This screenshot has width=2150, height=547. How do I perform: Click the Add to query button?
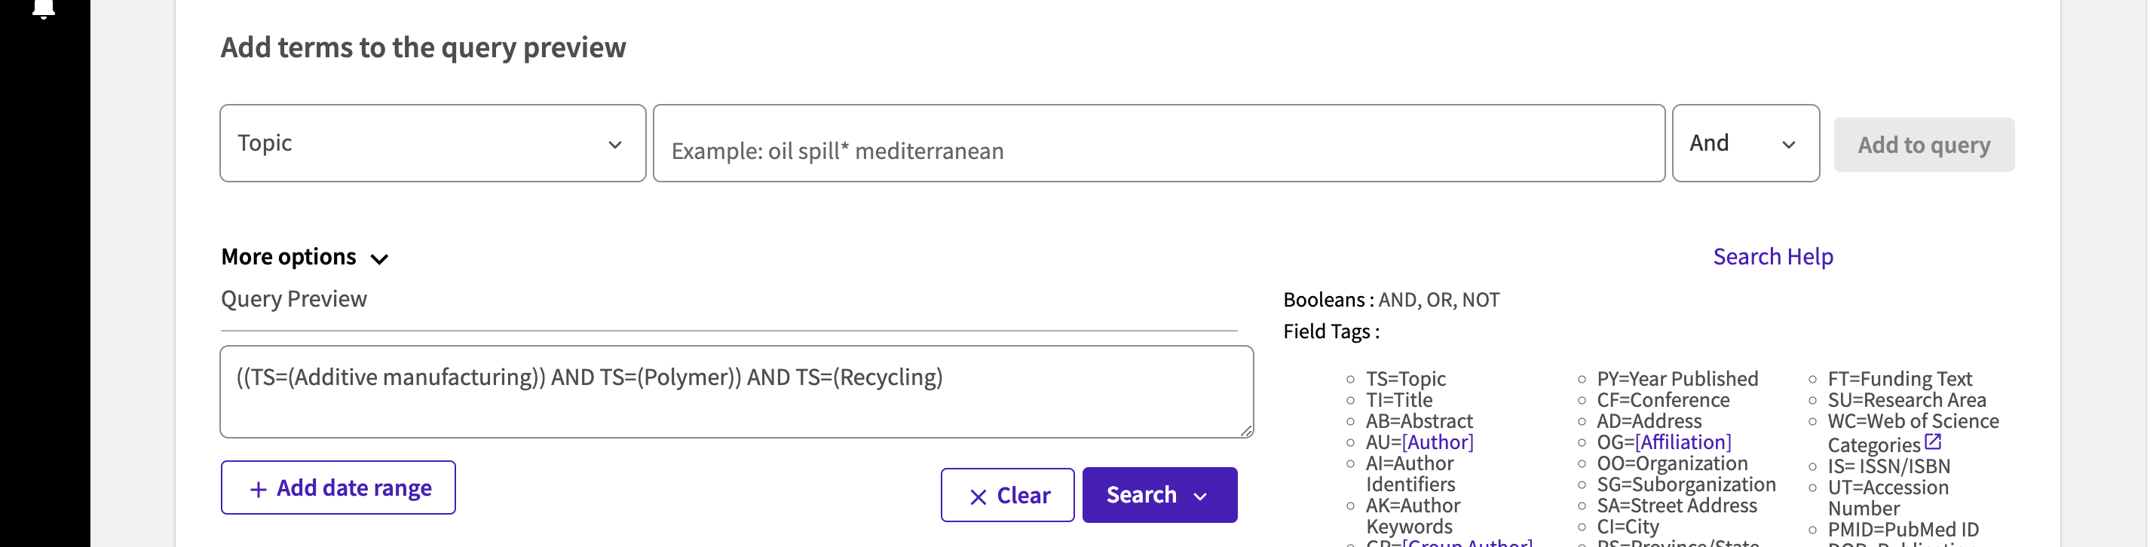pos(1924,145)
